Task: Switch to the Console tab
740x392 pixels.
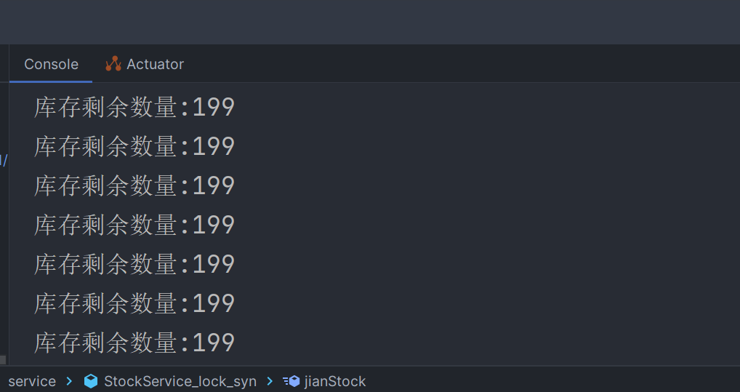Action: [x=51, y=64]
